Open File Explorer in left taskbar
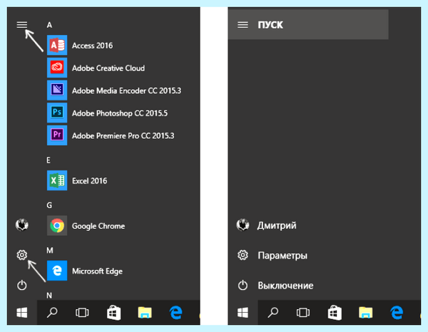This screenshot has width=428, height=332. [145, 312]
